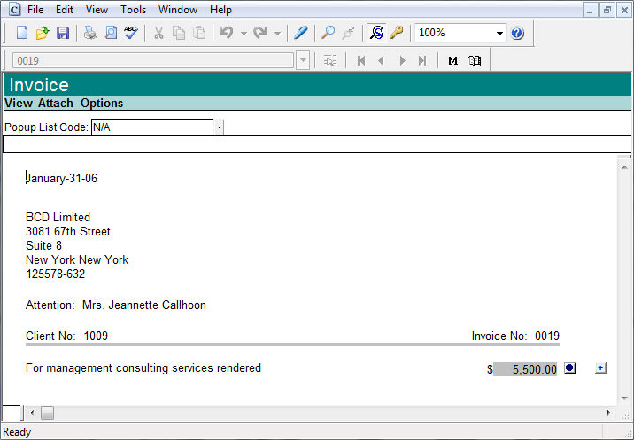
Task: Click the horizontal scrollbar right arrow
Action: click(609, 413)
